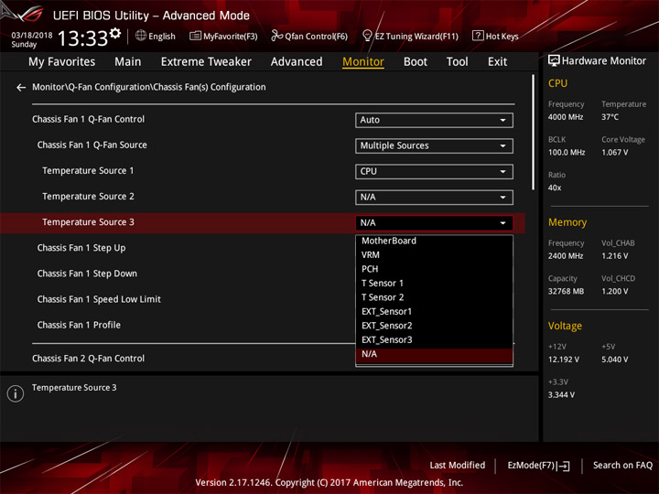Screen dimensions: 659x494
Task: Open the Exit tab
Action: pyautogui.click(x=497, y=62)
